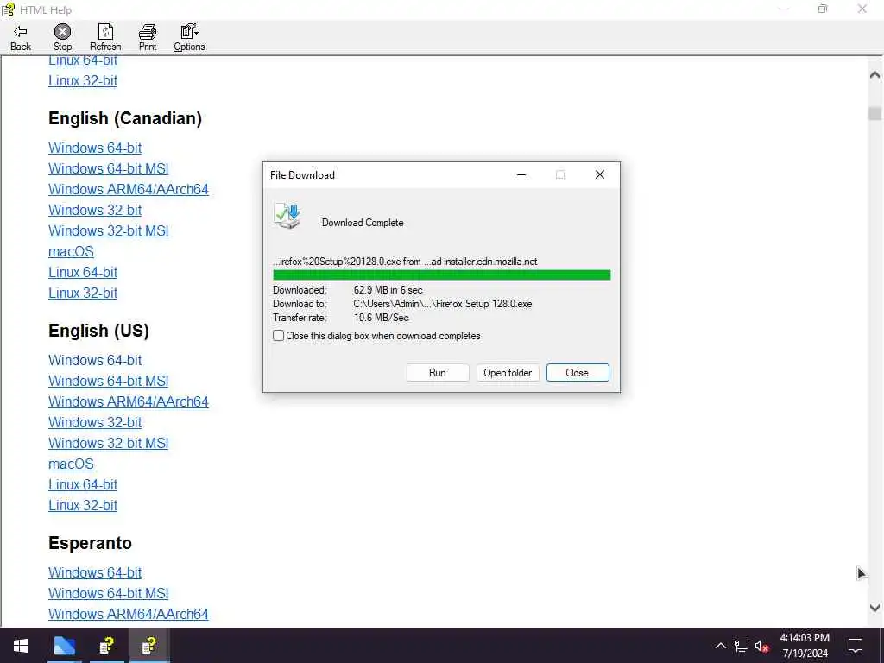Click the Back toolbar icon
This screenshot has height=663, width=884.
point(21,38)
